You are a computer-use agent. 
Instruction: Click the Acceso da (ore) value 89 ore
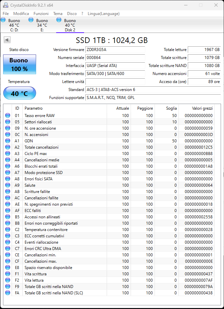coord(204,82)
